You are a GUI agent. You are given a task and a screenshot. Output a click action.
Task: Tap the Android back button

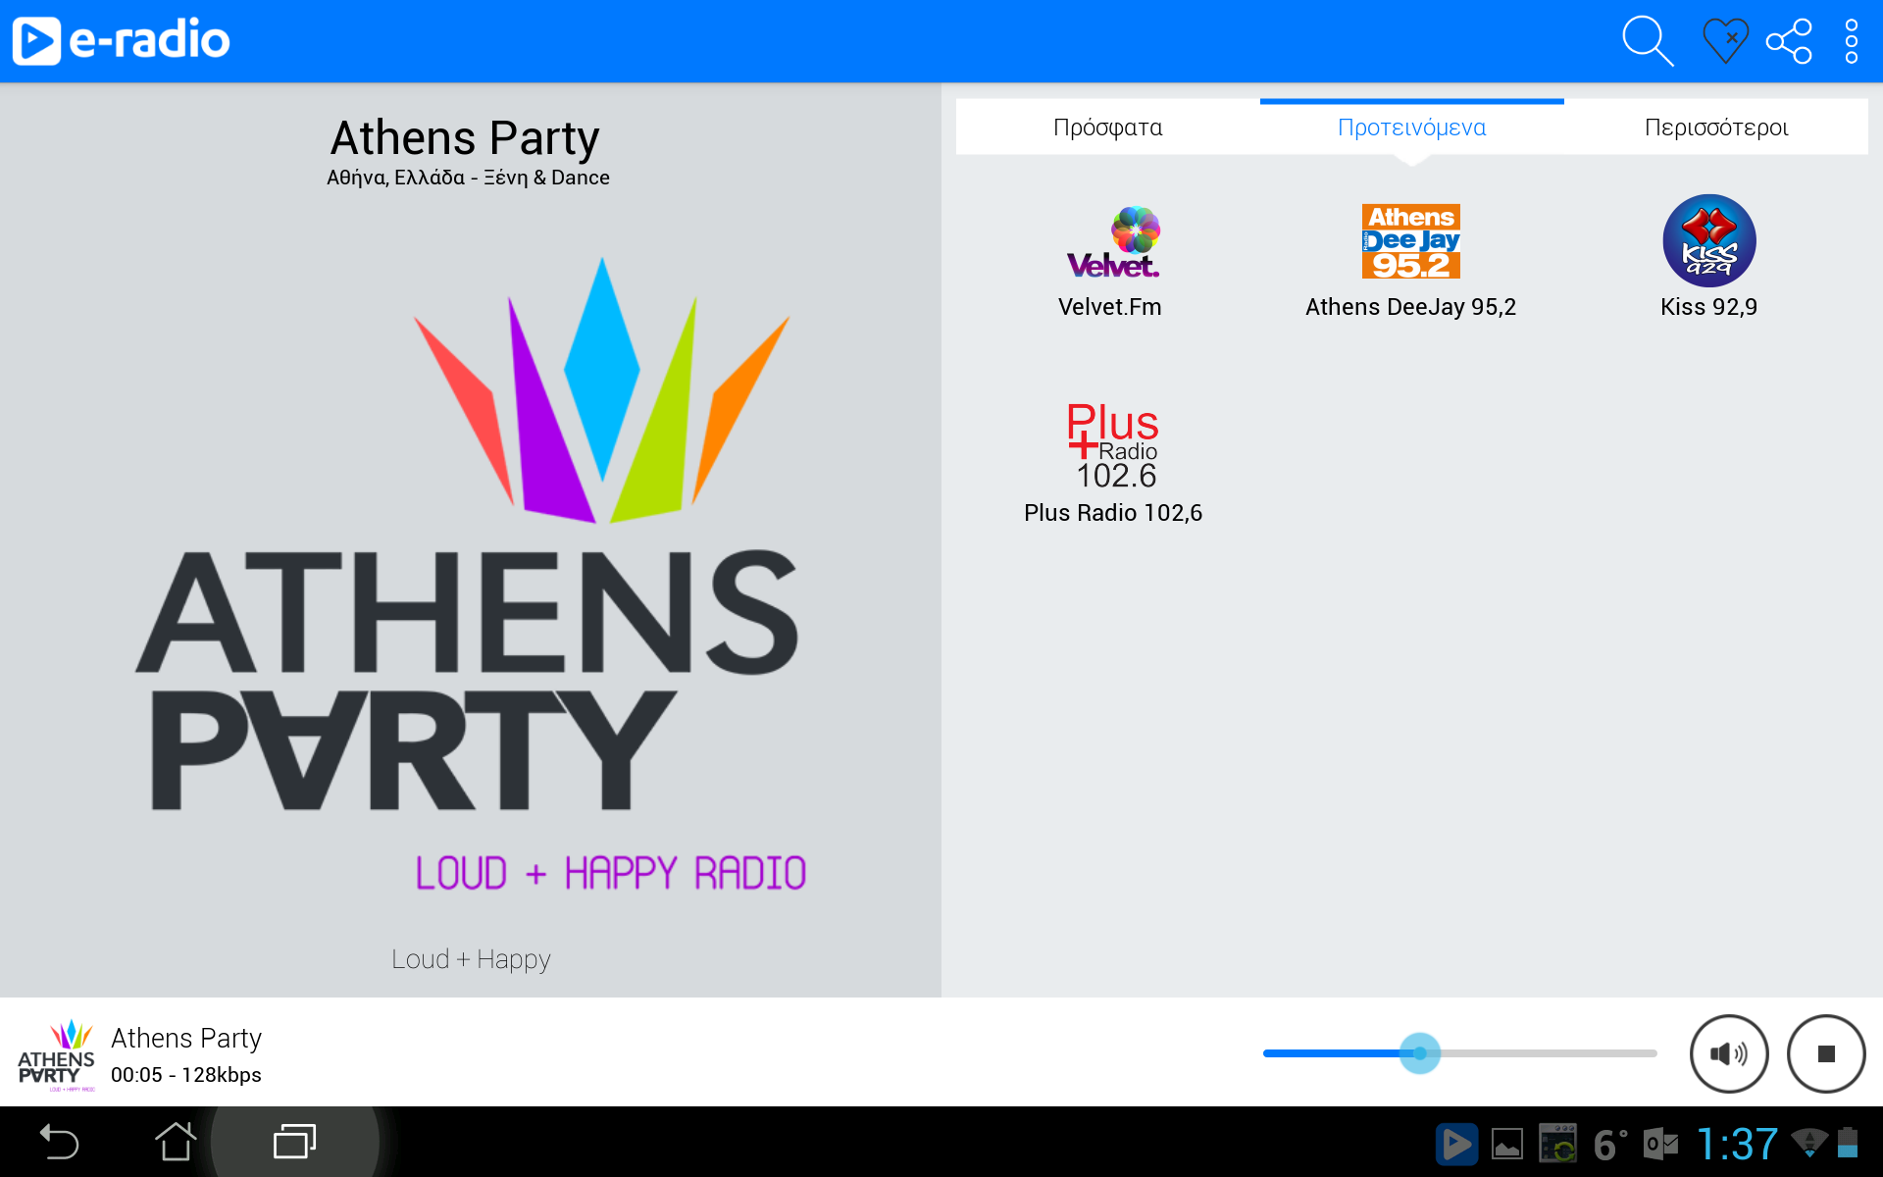59,1143
